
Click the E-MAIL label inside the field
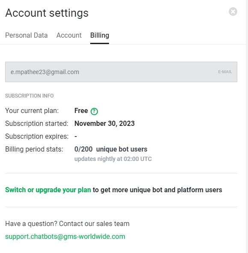[x=225, y=72]
